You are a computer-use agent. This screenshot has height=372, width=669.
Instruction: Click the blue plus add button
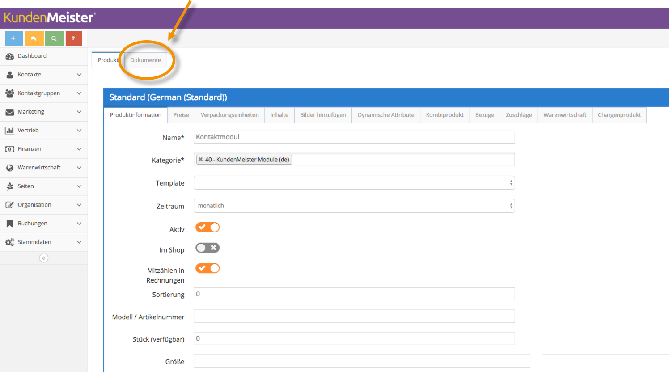click(14, 38)
